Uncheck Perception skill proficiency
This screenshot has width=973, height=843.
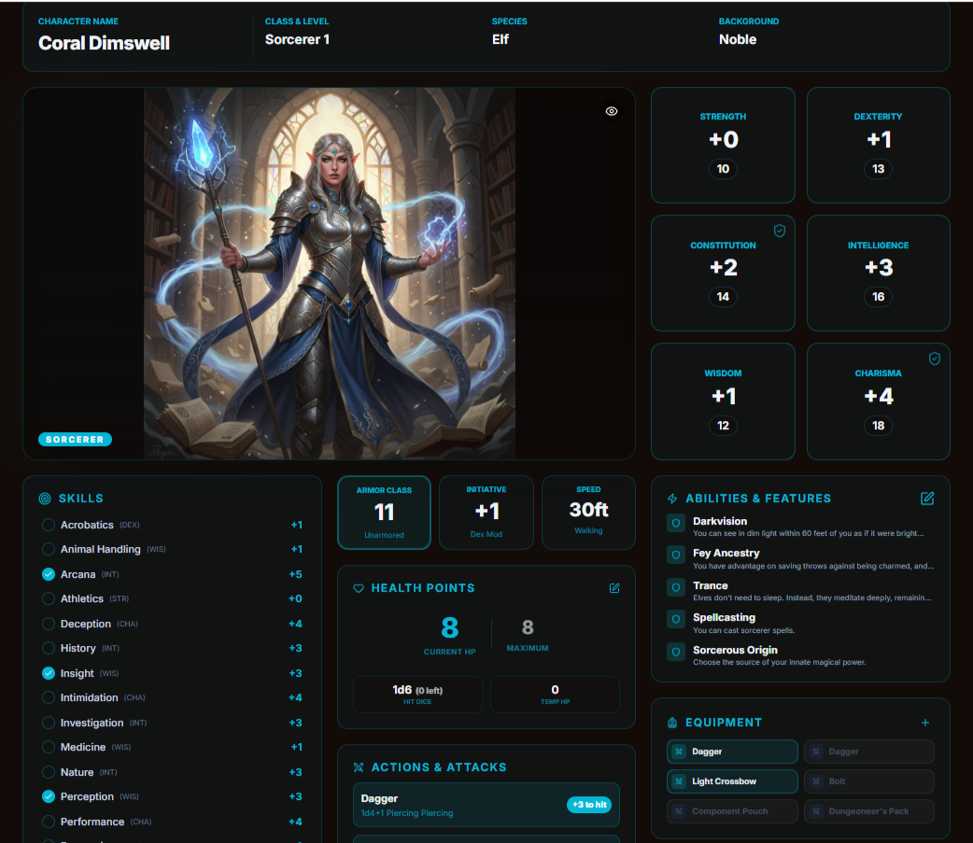point(48,796)
